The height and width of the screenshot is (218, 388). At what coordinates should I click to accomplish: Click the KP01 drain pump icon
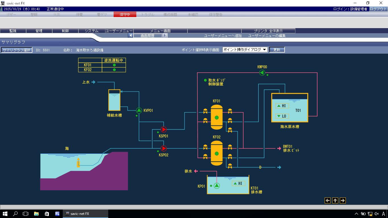click(x=216, y=186)
